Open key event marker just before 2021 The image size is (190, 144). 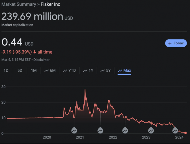click(74, 130)
